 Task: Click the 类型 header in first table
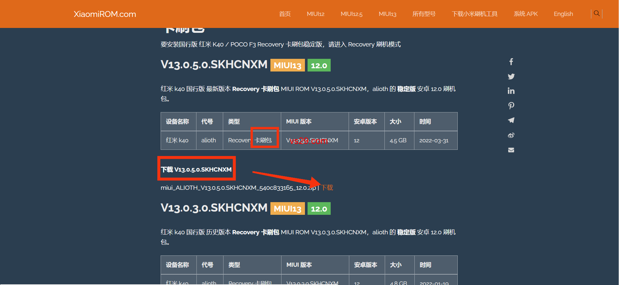[252, 122]
